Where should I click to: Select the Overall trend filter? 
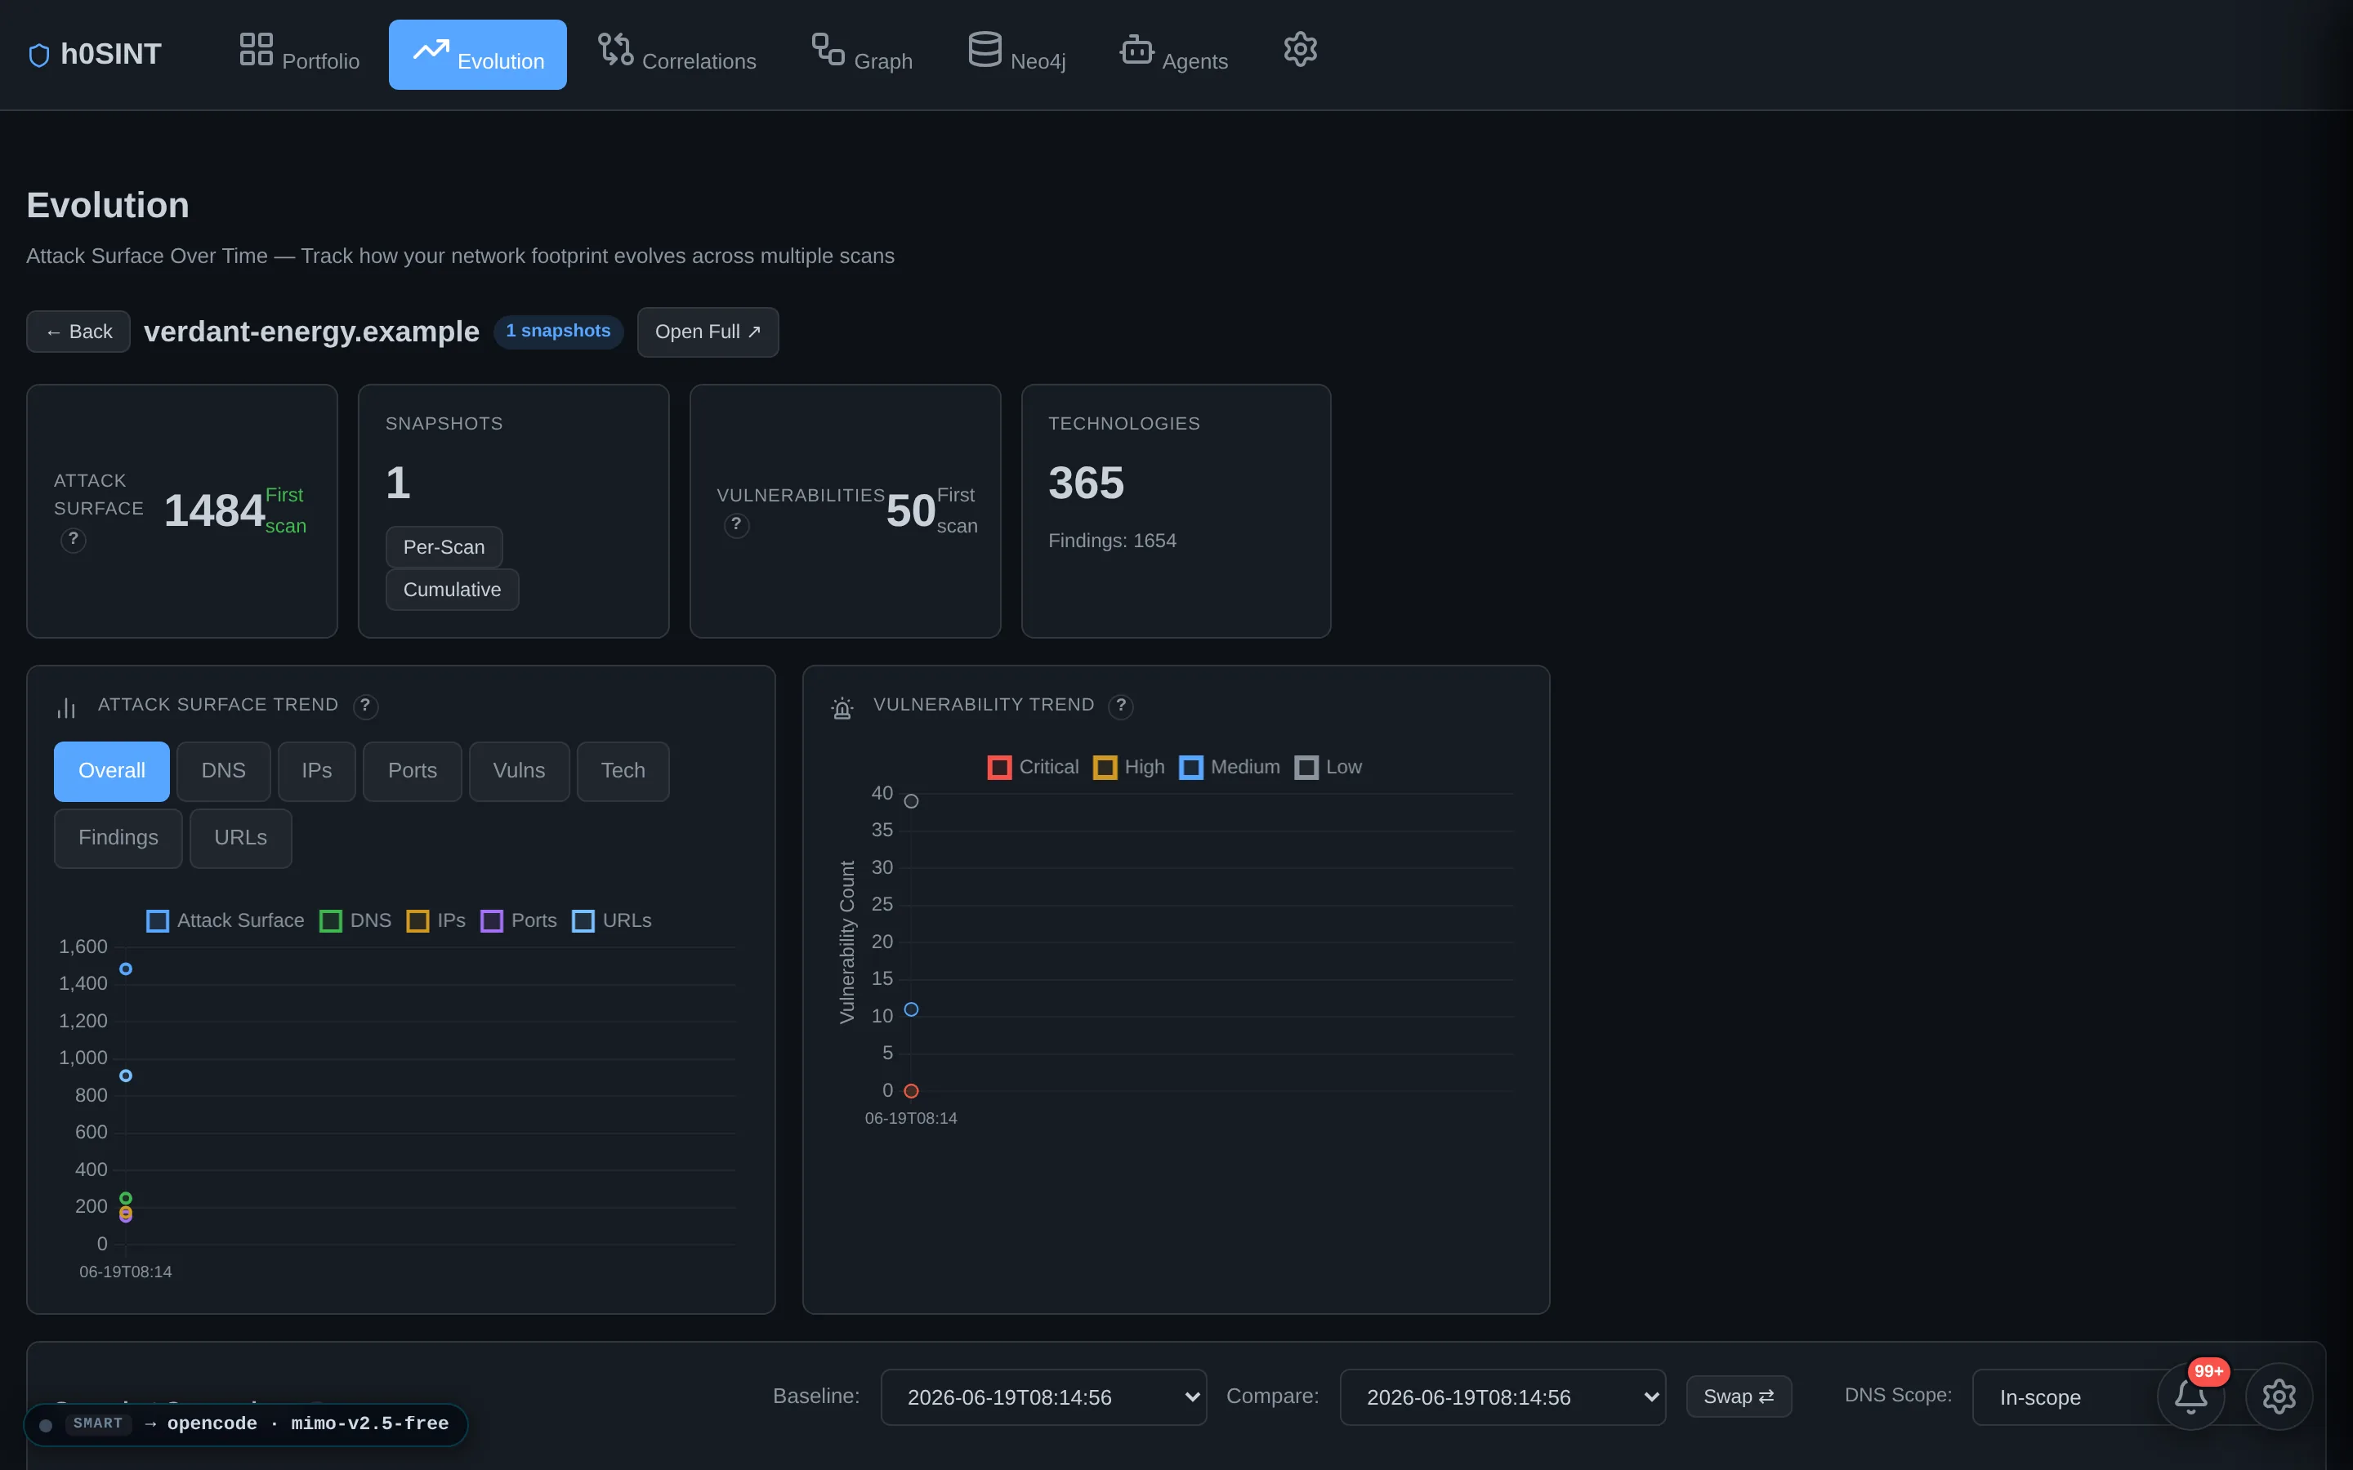pos(112,771)
